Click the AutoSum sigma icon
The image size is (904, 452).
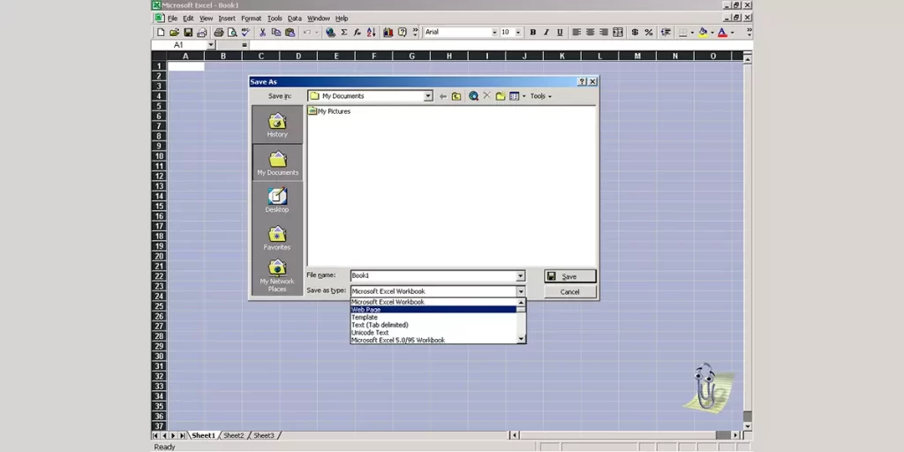pyautogui.click(x=344, y=33)
